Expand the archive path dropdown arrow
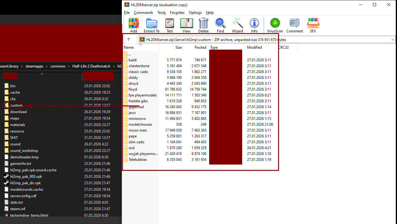Image resolution: width=397 pixels, height=224 pixels. (393, 39)
